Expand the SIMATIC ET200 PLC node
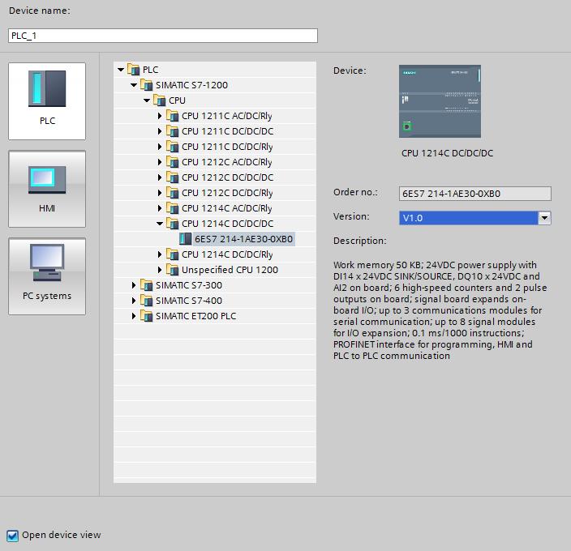This screenshot has width=571, height=551. [134, 316]
